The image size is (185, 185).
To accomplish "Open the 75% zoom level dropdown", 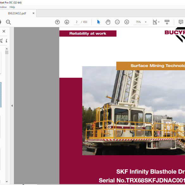I will [146, 22].
